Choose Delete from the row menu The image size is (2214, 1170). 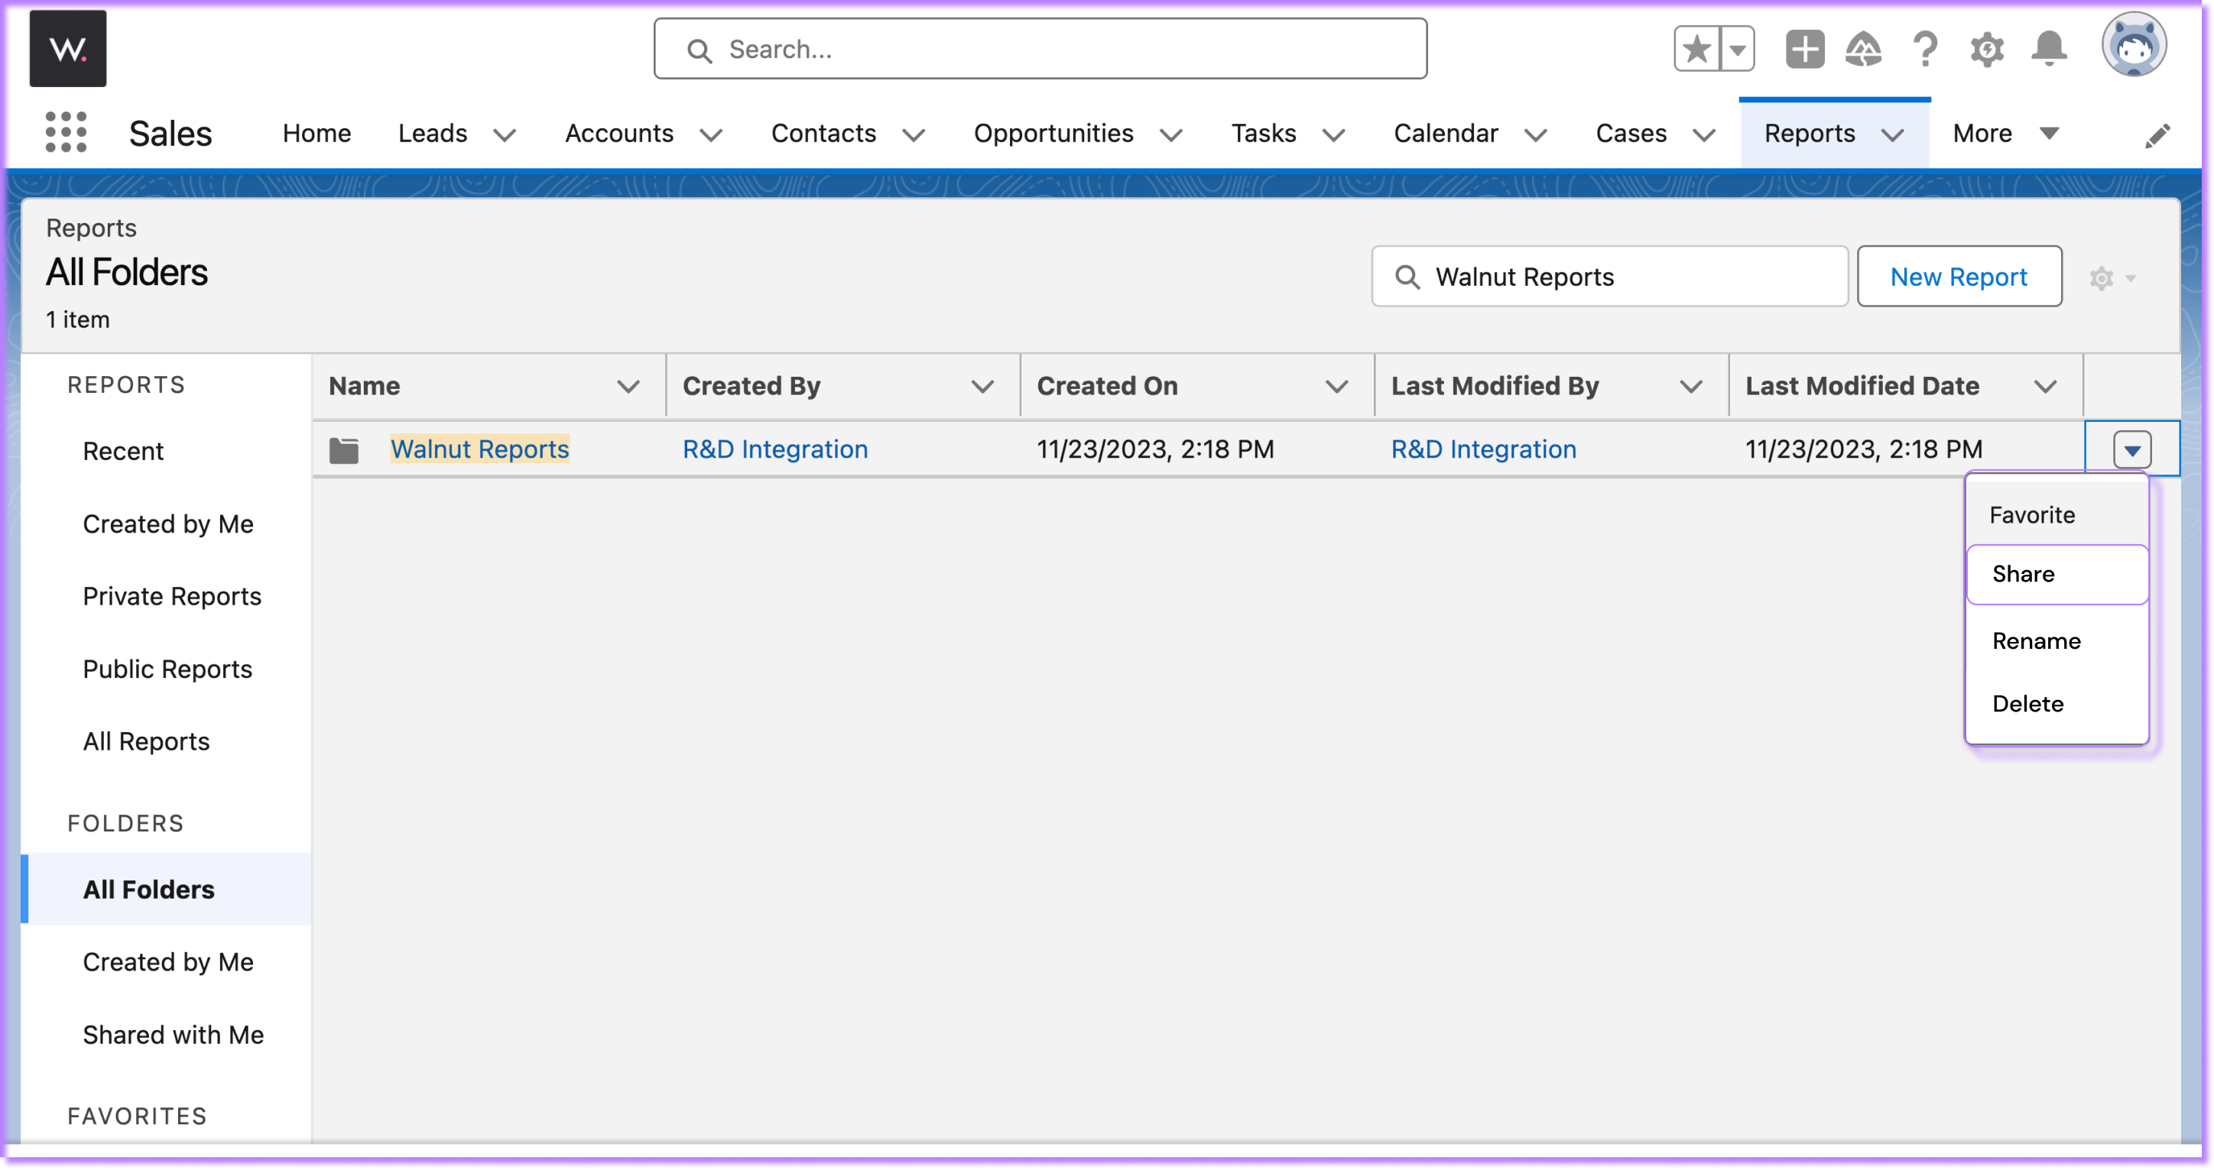click(x=2057, y=704)
